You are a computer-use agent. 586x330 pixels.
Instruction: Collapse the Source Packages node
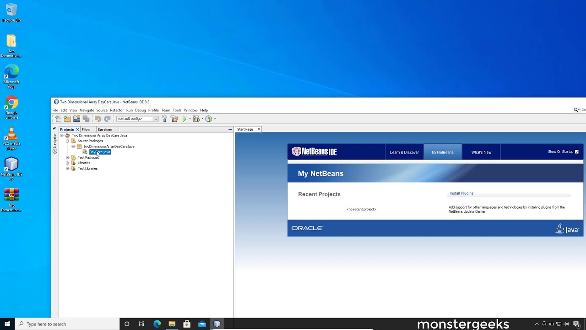[x=67, y=141]
